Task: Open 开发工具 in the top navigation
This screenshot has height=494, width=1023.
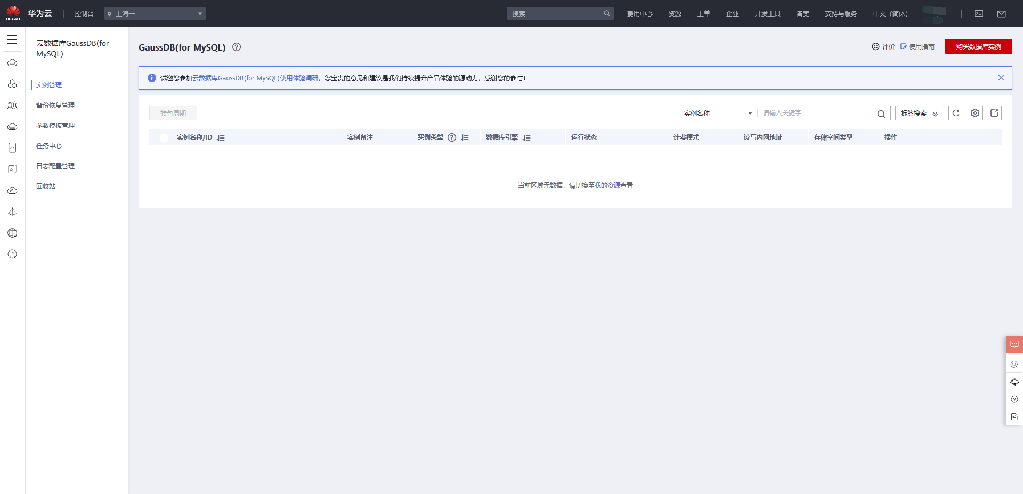Action: pyautogui.click(x=768, y=14)
